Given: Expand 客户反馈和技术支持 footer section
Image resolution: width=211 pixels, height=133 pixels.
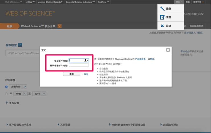Looking at the screenshot, I should 19,124.
